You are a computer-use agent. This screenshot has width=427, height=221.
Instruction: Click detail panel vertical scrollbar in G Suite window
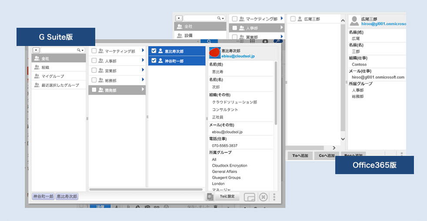point(276,93)
